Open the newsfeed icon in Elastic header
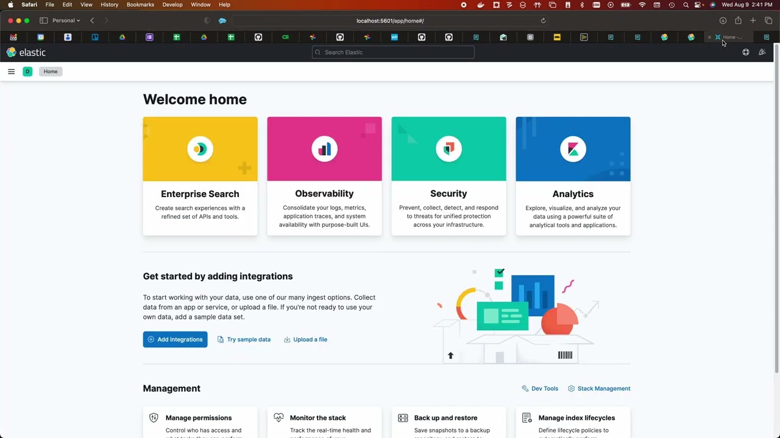Viewport: 780px width, 438px height. pyautogui.click(x=762, y=52)
